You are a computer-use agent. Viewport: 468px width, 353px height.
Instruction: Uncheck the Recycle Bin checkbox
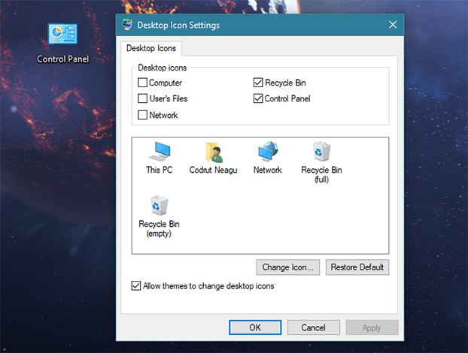[x=259, y=83]
